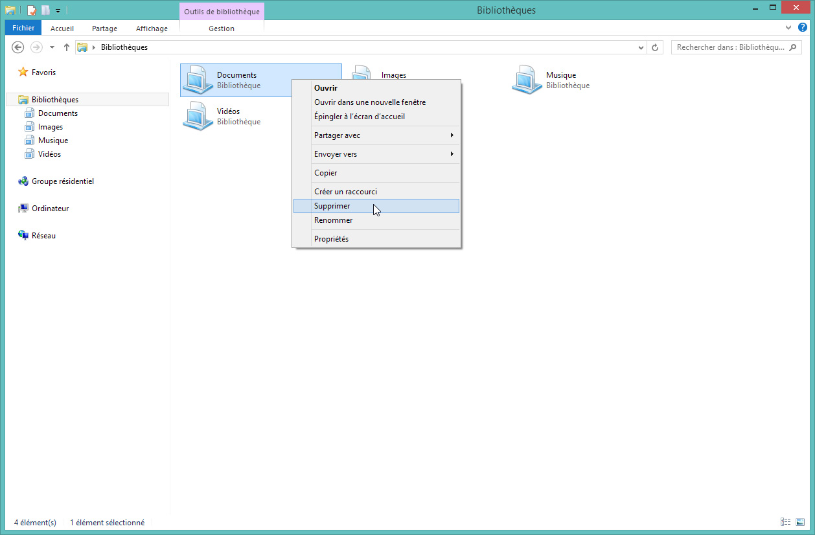This screenshot has height=535, width=815.
Task: Select Réseau in the navigation pane
Action: pyautogui.click(x=43, y=236)
